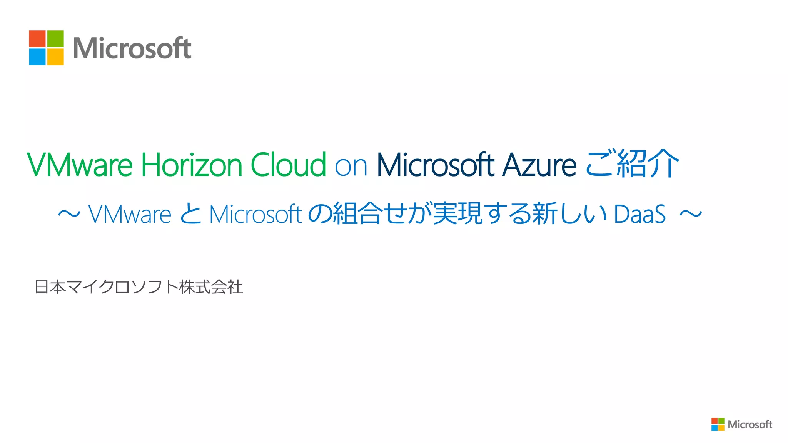This screenshot has width=788, height=443.
Task: Click the leading tilde symbol in the subtitle
Action: (x=69, y=214)
